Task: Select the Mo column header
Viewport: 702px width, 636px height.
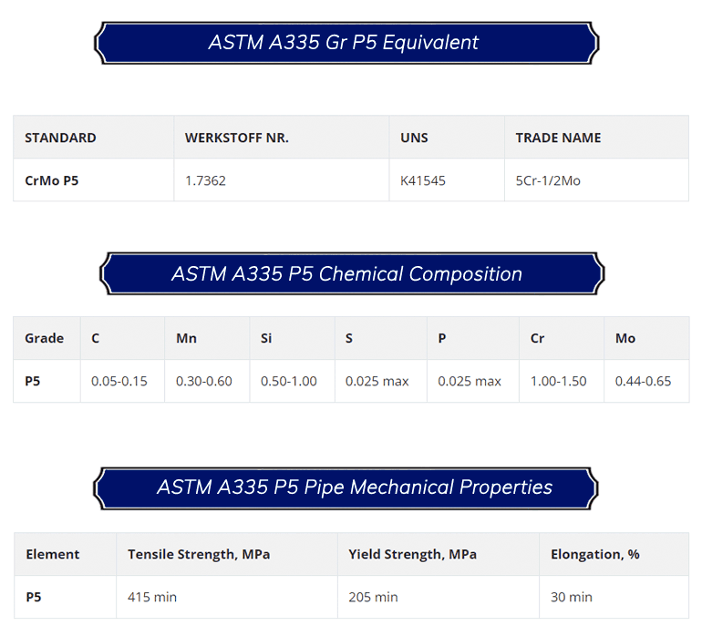Action: point(625,338)
